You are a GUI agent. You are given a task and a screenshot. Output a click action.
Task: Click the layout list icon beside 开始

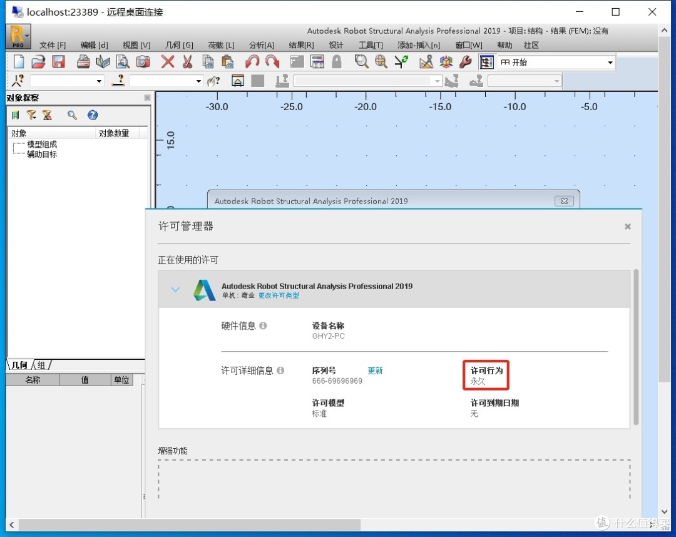[487, 62]
